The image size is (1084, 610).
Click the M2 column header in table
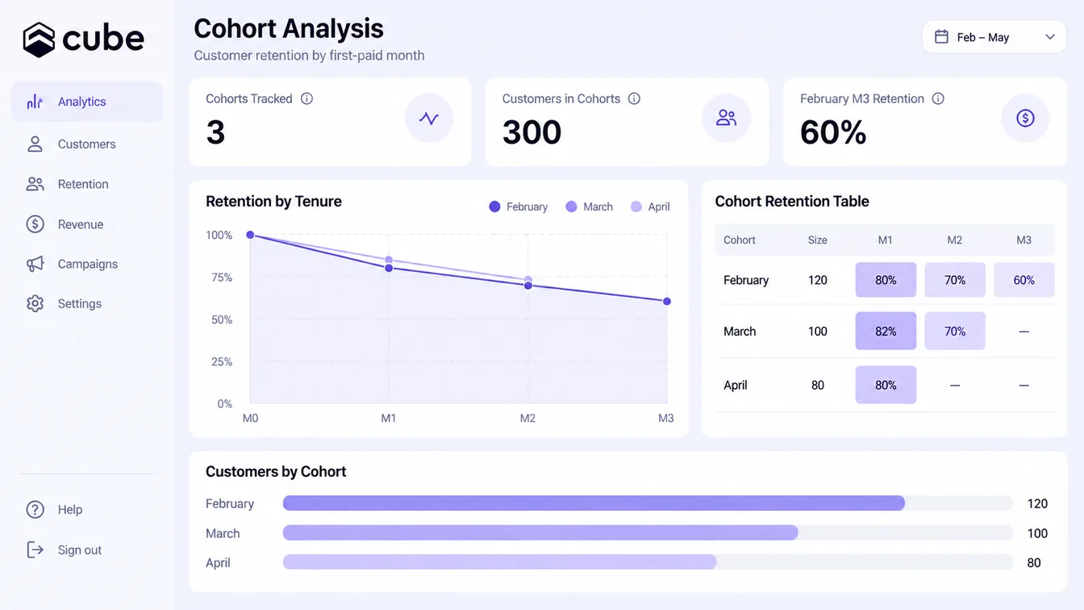click(x=955, y=240)
